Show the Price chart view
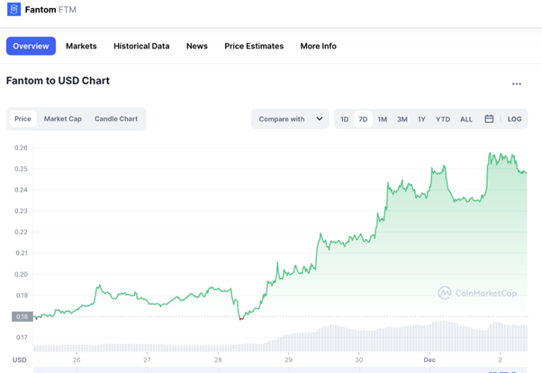Image resolution: width=542 pixels, height=373 pixels. point(23,119)
